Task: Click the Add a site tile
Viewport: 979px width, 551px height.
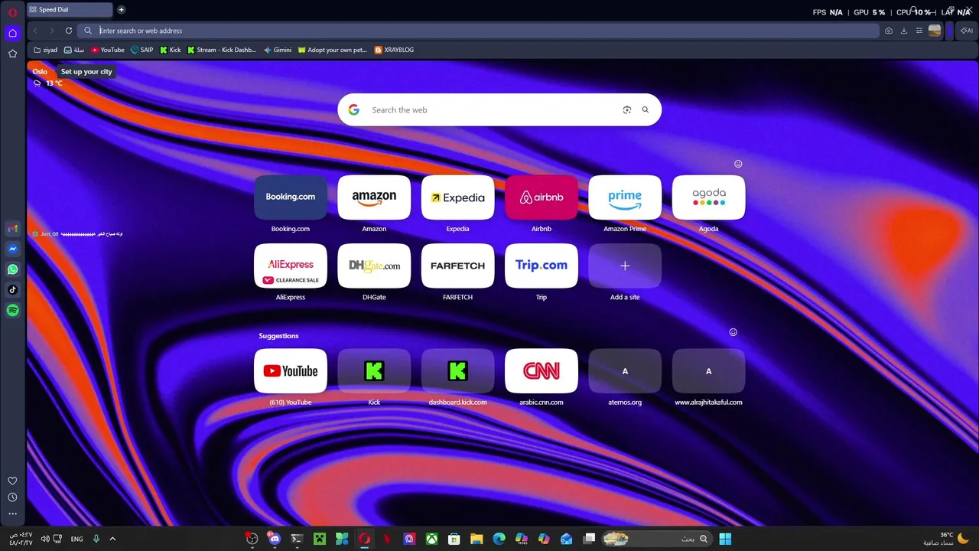Action: 625,266
